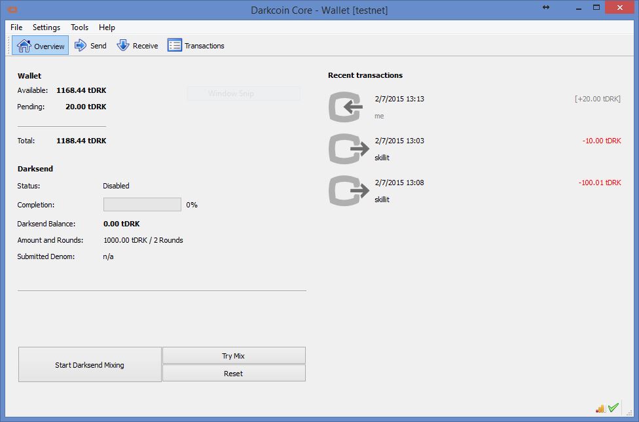Viewport: 639px width, 422px height.
Task: Click the window resize grip in corner
Action: point(629,413)
